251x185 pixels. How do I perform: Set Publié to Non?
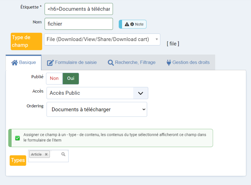[x=54, y=78]
